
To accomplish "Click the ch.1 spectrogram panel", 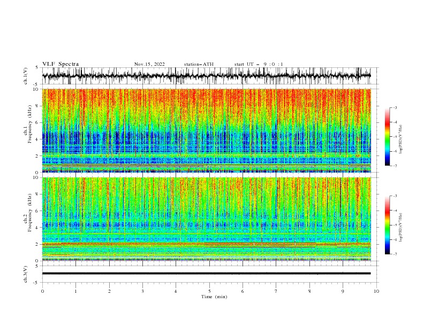I will pos(206,130).
